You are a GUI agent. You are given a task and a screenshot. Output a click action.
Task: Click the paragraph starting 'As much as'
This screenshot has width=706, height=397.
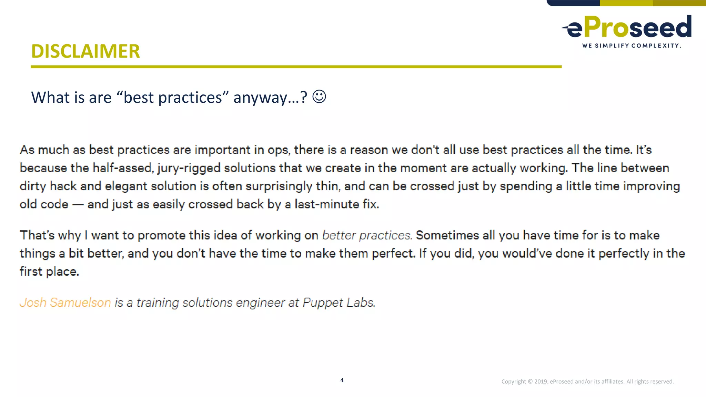point(350,177)
